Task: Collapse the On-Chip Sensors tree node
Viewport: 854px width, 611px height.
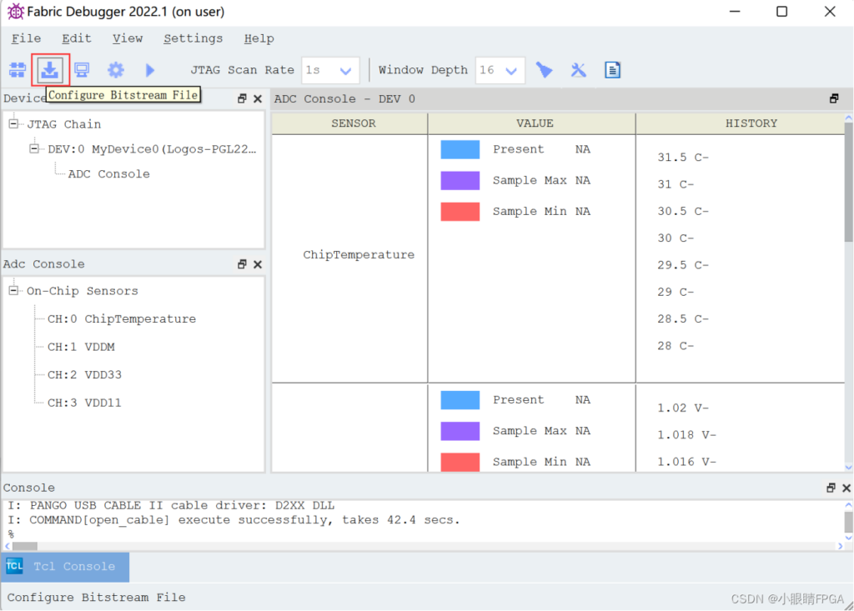Action: [14, 291]
